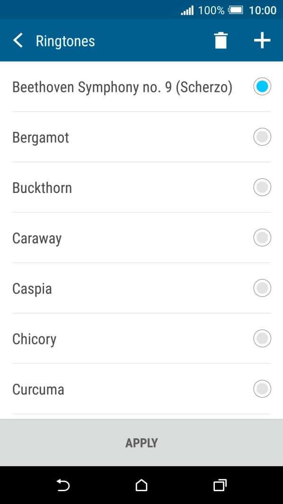
Task: Tap the Bergamot ringtone name
Action: point(41,137)
